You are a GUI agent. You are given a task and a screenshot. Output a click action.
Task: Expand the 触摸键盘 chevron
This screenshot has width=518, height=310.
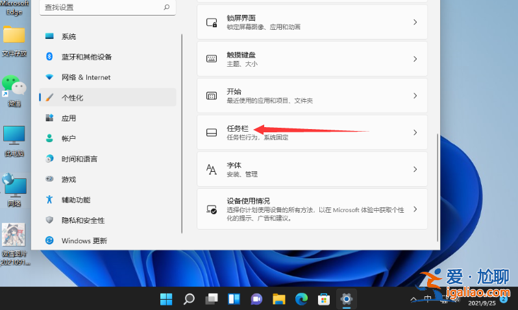pos(415,59)
